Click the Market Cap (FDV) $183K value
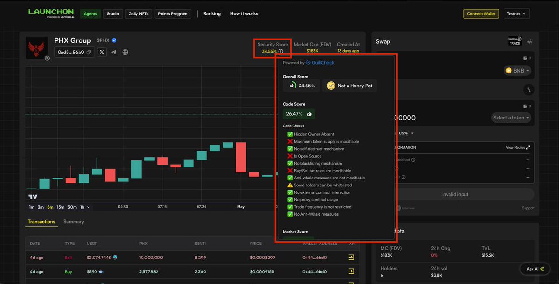Viewport: 559px width, 284px height. [313, 51]
